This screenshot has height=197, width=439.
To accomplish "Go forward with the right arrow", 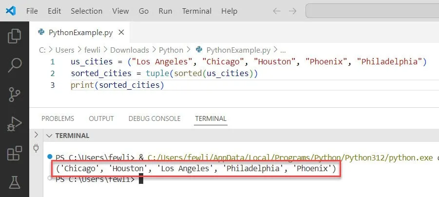I will tap(292, 11).
